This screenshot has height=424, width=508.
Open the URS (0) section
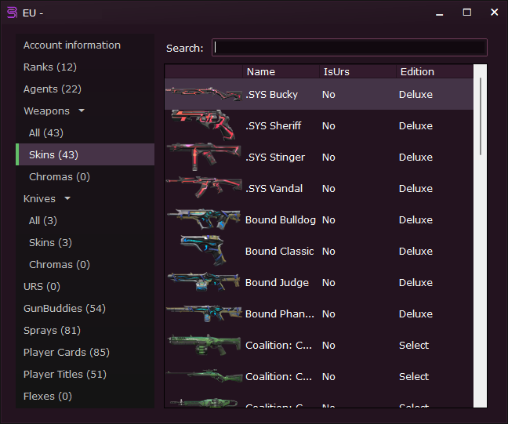(x=42, y=287)
